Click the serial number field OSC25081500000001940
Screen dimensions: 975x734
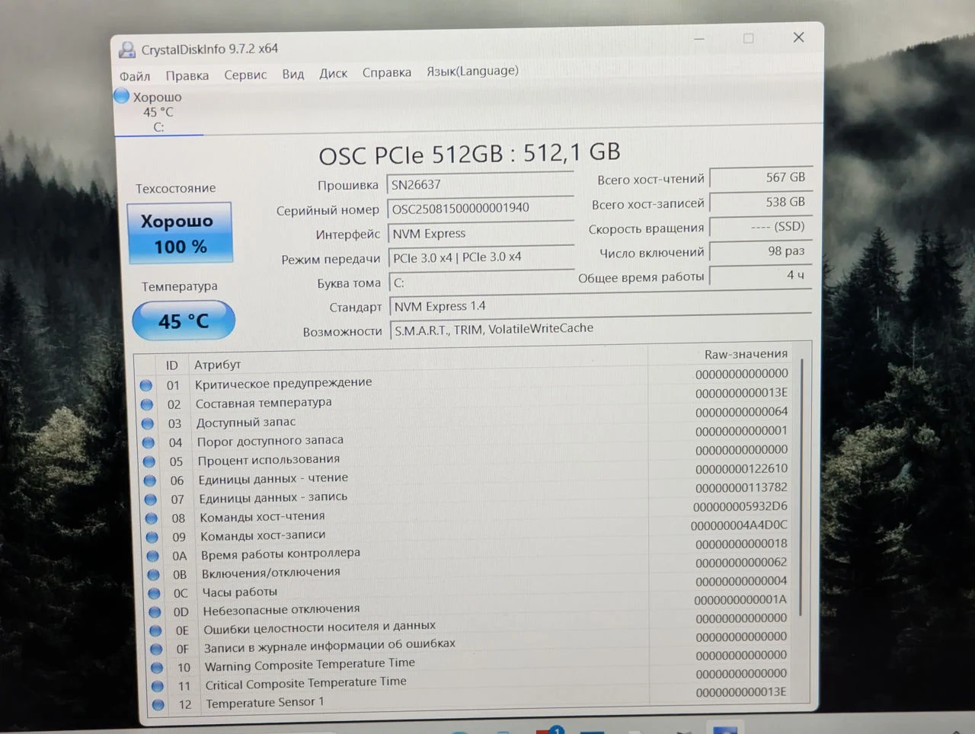pyautogui.click(x=481, y=209)
